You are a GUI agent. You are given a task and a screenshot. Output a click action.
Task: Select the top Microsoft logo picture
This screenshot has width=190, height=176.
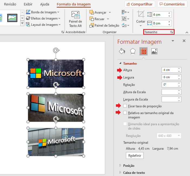tap(56, 73)
